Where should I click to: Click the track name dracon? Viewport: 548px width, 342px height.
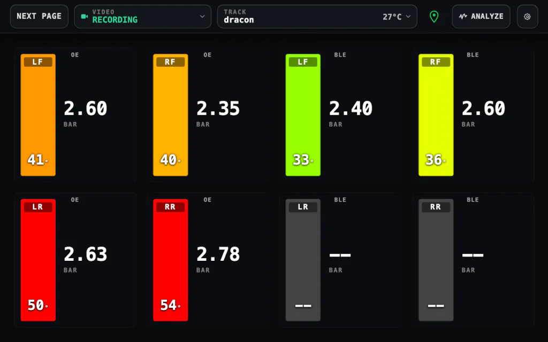click(239, 20)
